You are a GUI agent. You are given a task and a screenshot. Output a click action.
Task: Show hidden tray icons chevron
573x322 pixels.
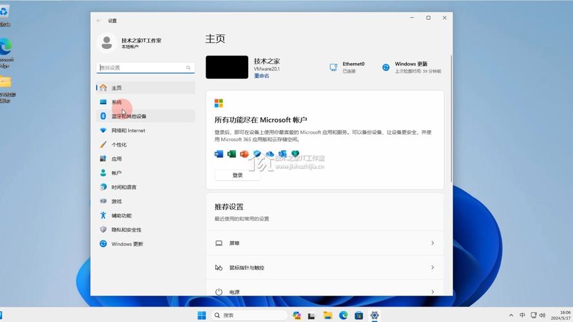[511, 315]
